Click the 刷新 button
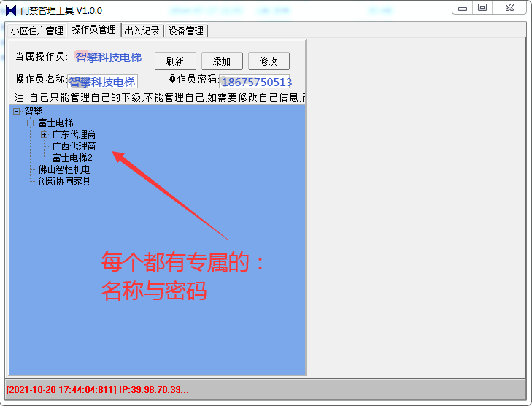The height and width of the screenshot is (406, 532). (x=175, y=61)
